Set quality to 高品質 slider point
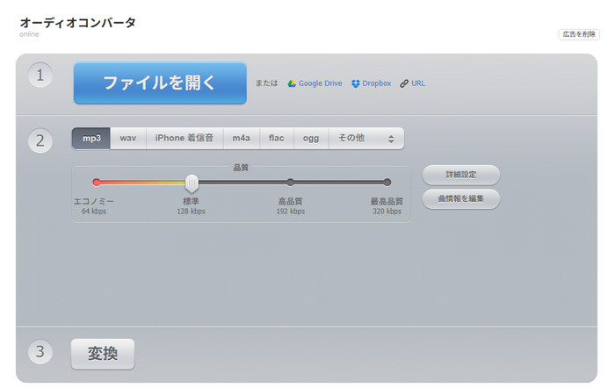Image resolution: width=615 pixels, height=388 pixels. pyautogui.click(x=290, y=183)
